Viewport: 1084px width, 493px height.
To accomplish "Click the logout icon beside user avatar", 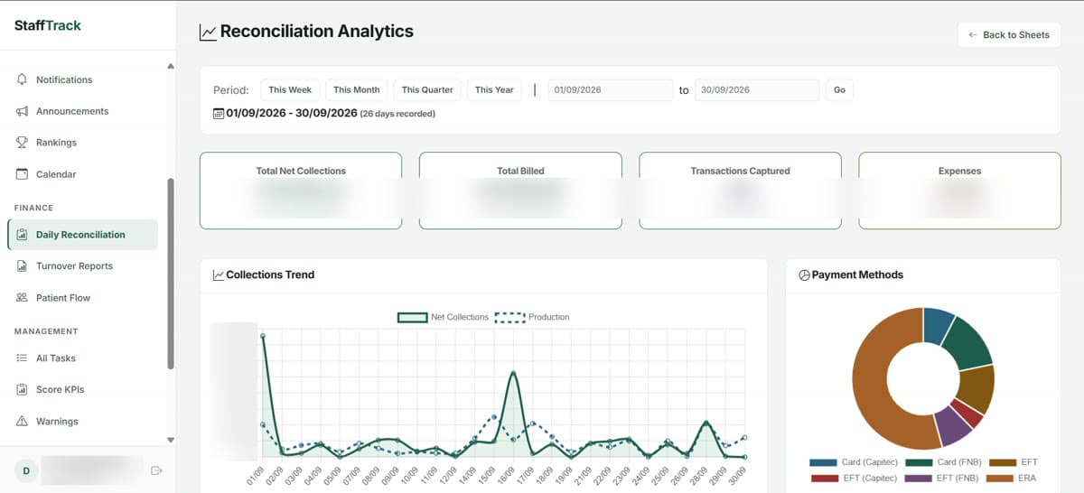I will pos(156,470).
